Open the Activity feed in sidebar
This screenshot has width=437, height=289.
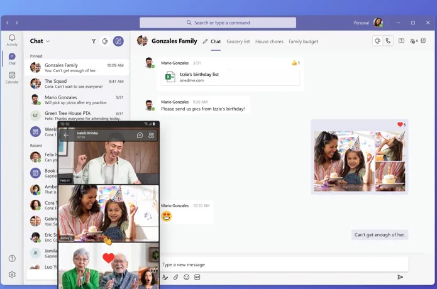click(x=12, y=40)
